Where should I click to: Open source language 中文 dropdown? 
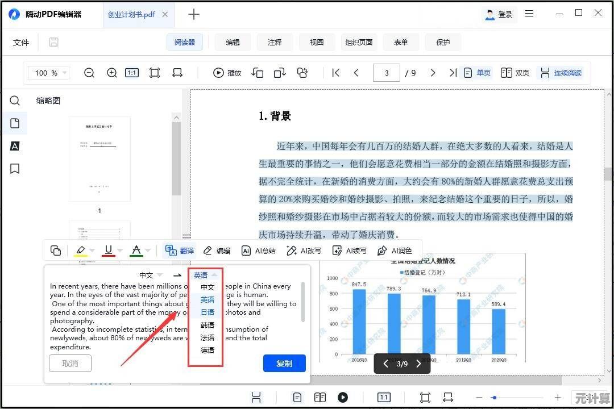(x=151, y=275)
